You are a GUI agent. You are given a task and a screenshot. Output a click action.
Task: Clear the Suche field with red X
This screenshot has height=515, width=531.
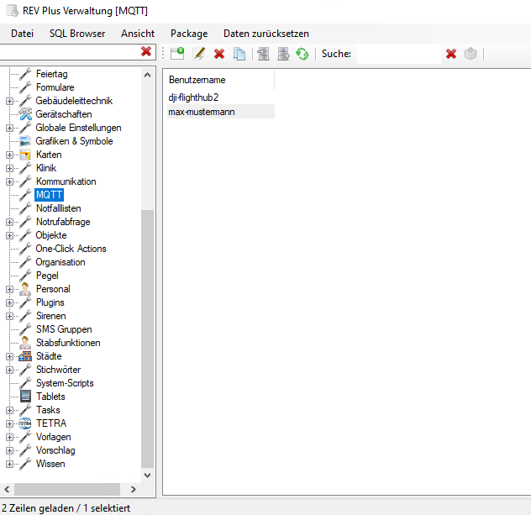(451, 54)
